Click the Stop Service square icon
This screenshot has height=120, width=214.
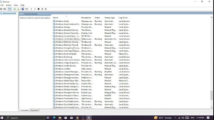coord(39,9)
